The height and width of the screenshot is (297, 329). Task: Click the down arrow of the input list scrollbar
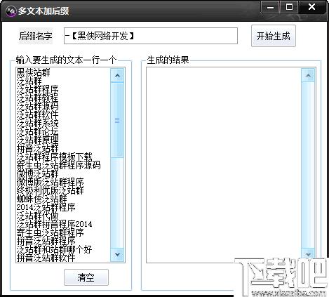[117, 254]
